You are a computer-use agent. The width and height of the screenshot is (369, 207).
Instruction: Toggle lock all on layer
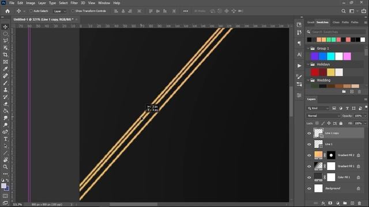tap(341, 123)
